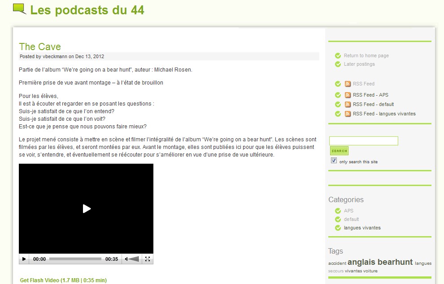Open the langues vivantes category
The width and height of the screenshot is (444, 284).
[362, 228]
